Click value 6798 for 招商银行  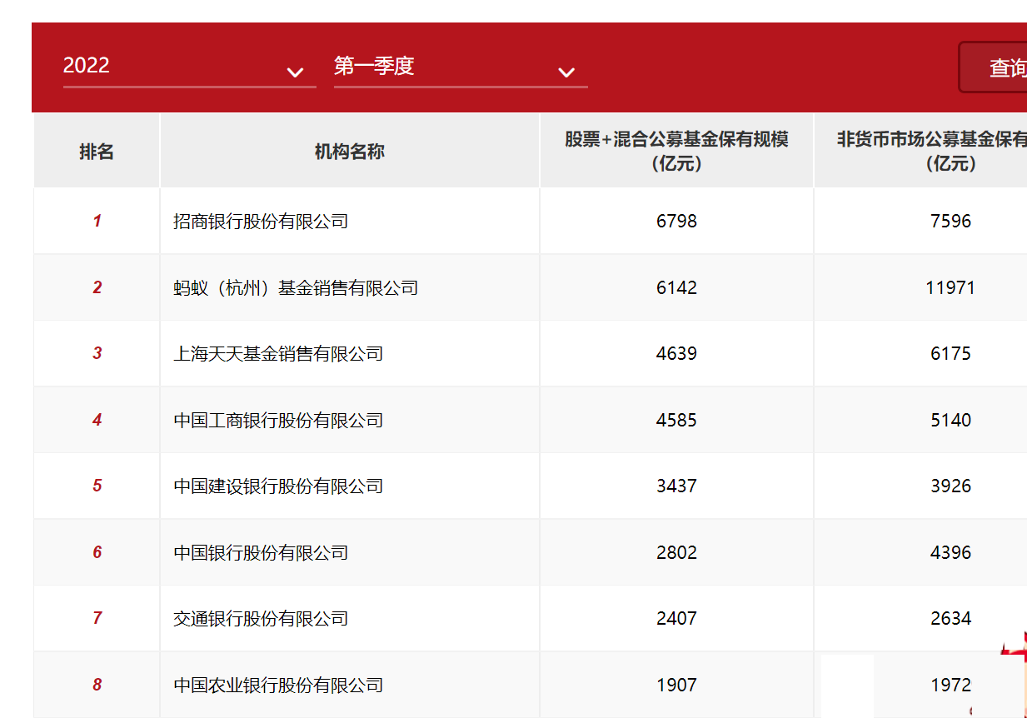[676, 222]
